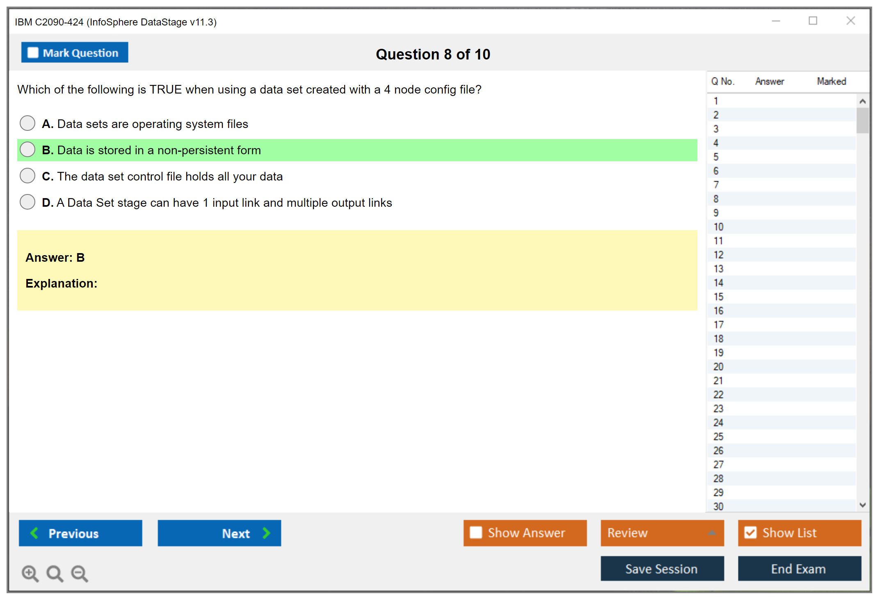
Task: Select question 8 row in the list
Action: pyautogui.click(x=716, y=199)
